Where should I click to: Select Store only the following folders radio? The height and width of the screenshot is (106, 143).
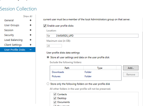[x=48, y=84]
